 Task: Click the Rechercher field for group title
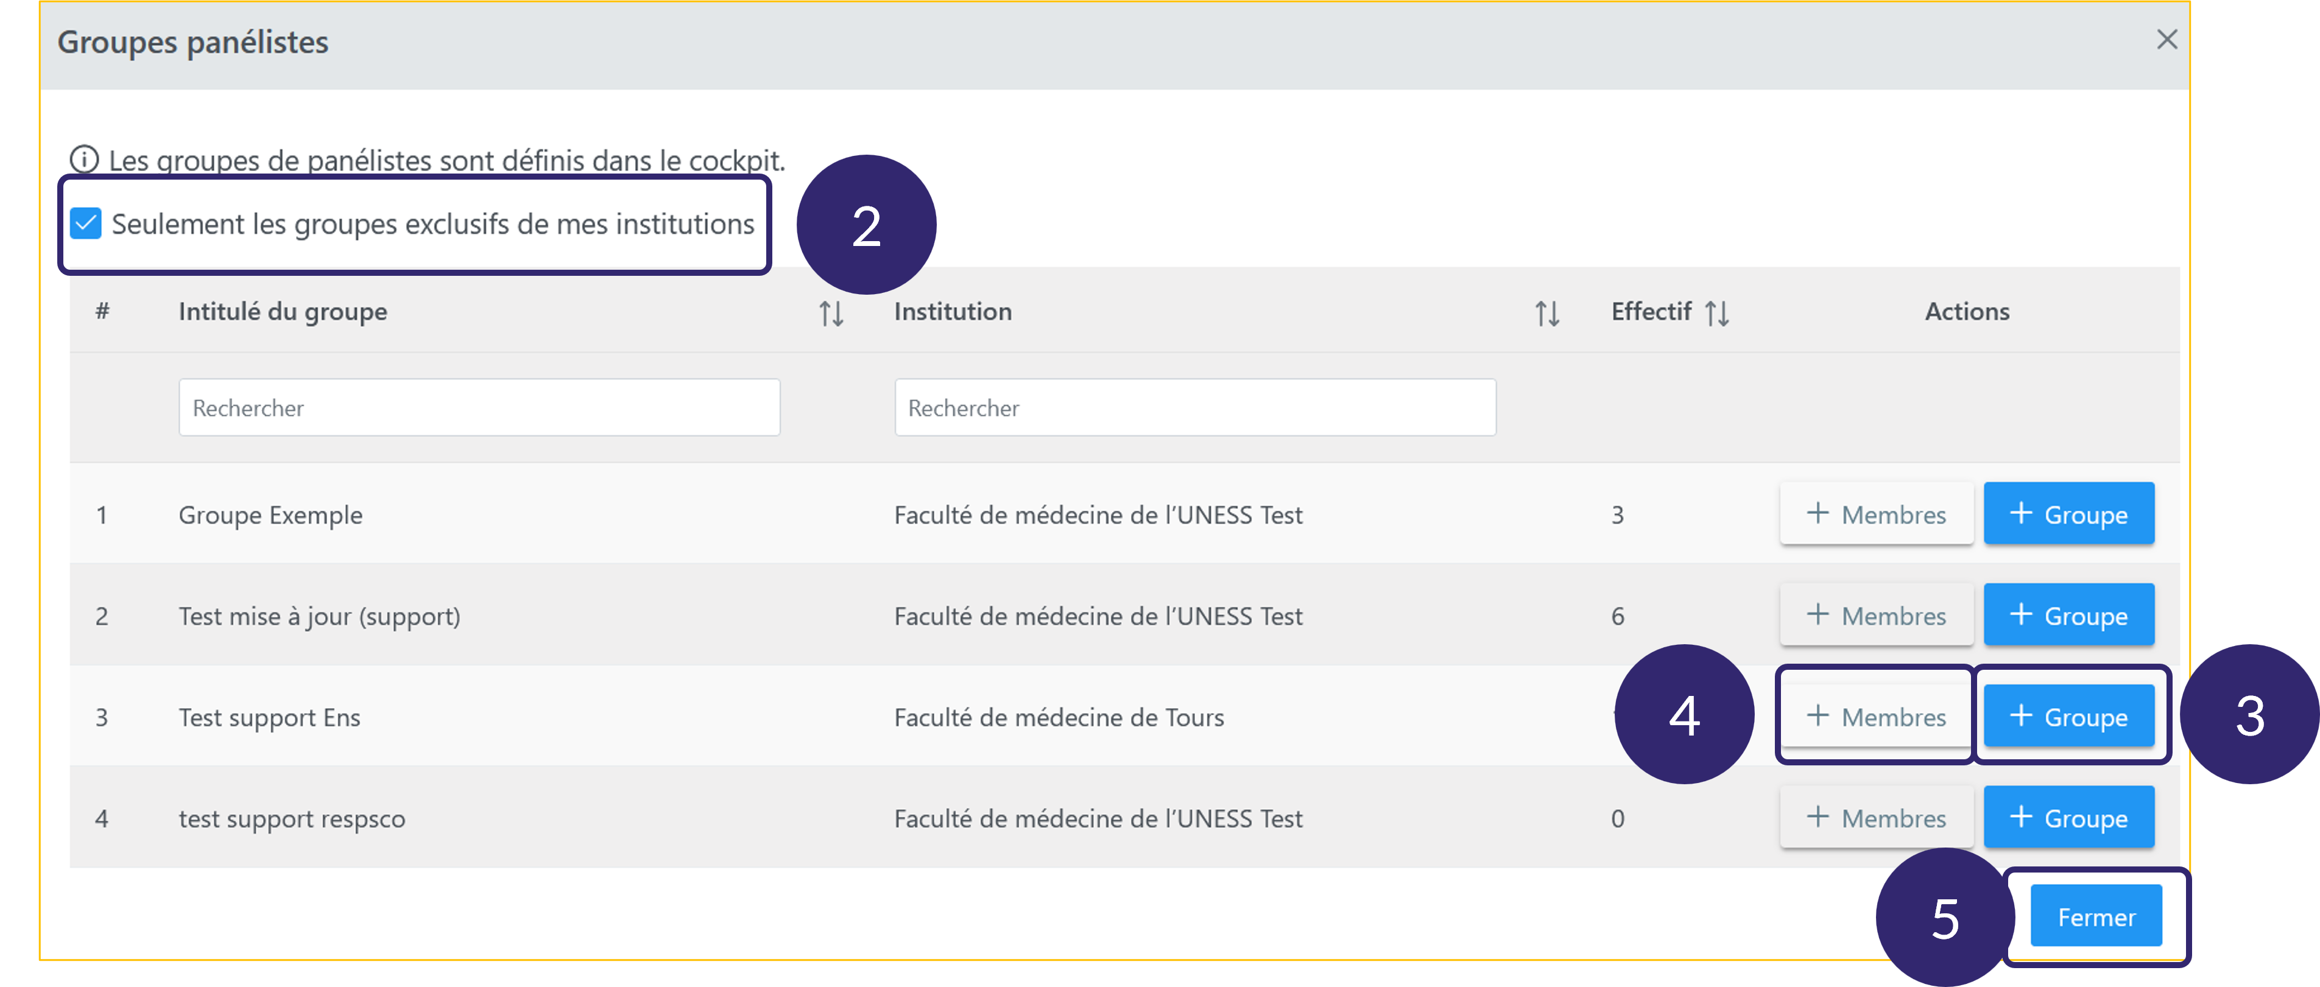[478, 408]
